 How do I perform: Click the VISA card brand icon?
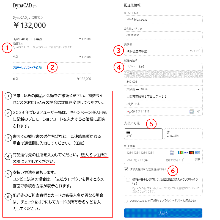(x=186, y=153)
